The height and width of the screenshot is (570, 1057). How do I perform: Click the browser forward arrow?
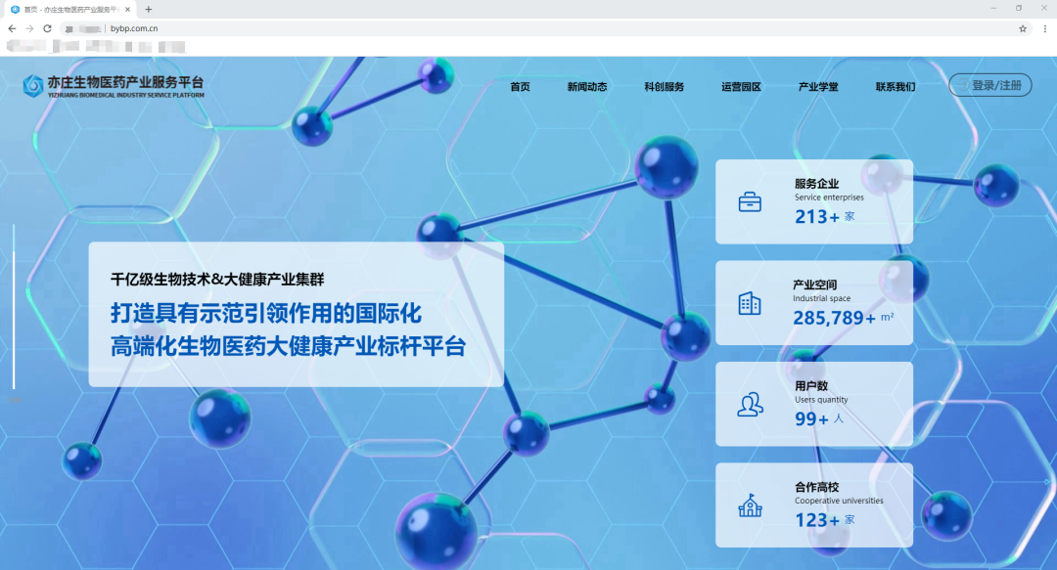[29, 28]
